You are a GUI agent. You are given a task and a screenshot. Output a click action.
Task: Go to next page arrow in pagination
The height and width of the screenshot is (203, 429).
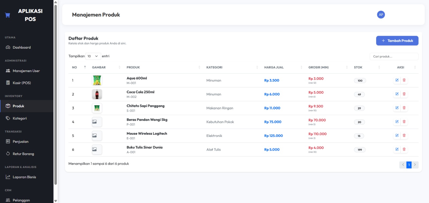[x=415, y=165]
